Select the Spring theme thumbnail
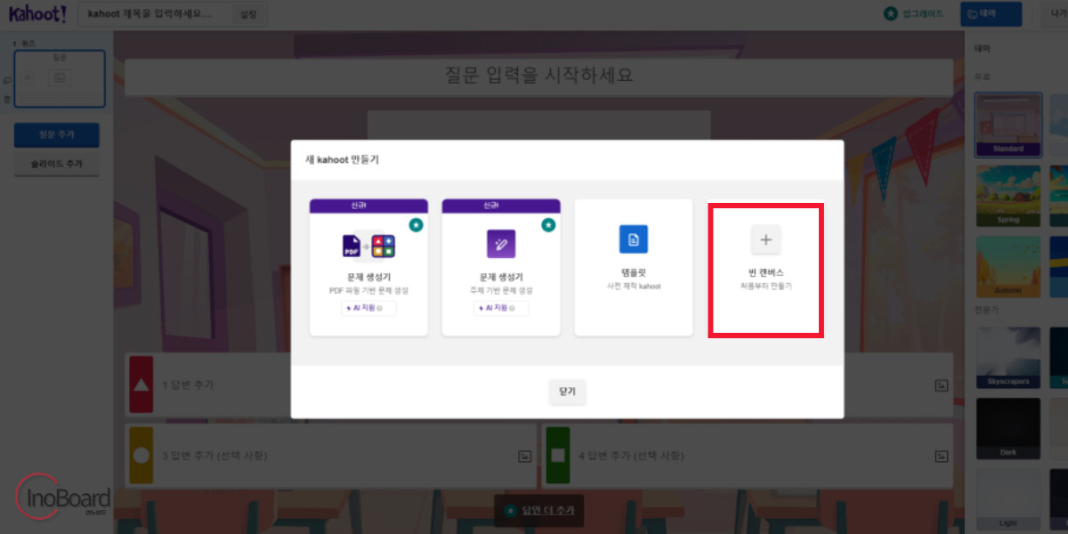The width and height of the screenshot is (1068, 534). click(x=1008, y=194)
